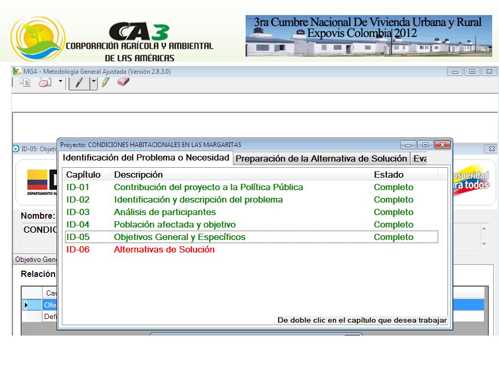
Task: Click Completo status of row ID-05
Action: coord(393,237)
